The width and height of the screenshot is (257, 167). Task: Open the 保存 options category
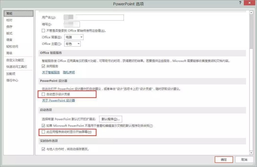(x=9, y=27)
